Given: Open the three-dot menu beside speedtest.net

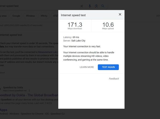Looking at the screenshot, I should click(29, 90).
